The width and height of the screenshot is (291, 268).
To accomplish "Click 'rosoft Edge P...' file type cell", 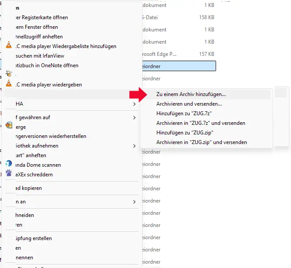I will (159, 54).
